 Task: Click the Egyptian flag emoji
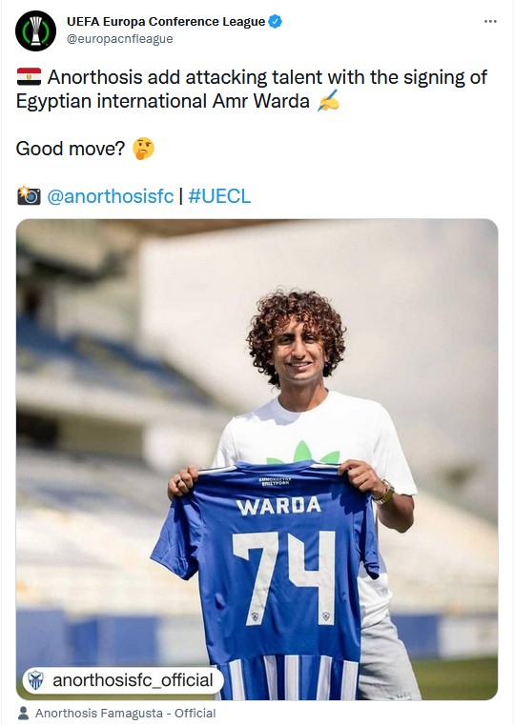30,77
